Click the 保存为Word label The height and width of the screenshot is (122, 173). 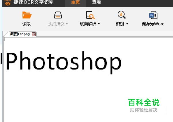[153, 24]
